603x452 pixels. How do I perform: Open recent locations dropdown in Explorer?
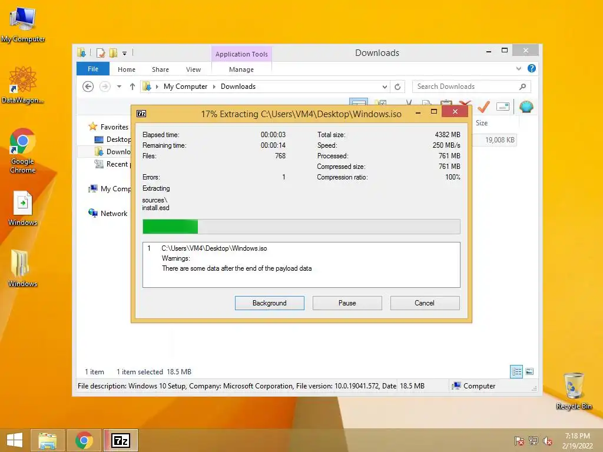coord(119,87)
